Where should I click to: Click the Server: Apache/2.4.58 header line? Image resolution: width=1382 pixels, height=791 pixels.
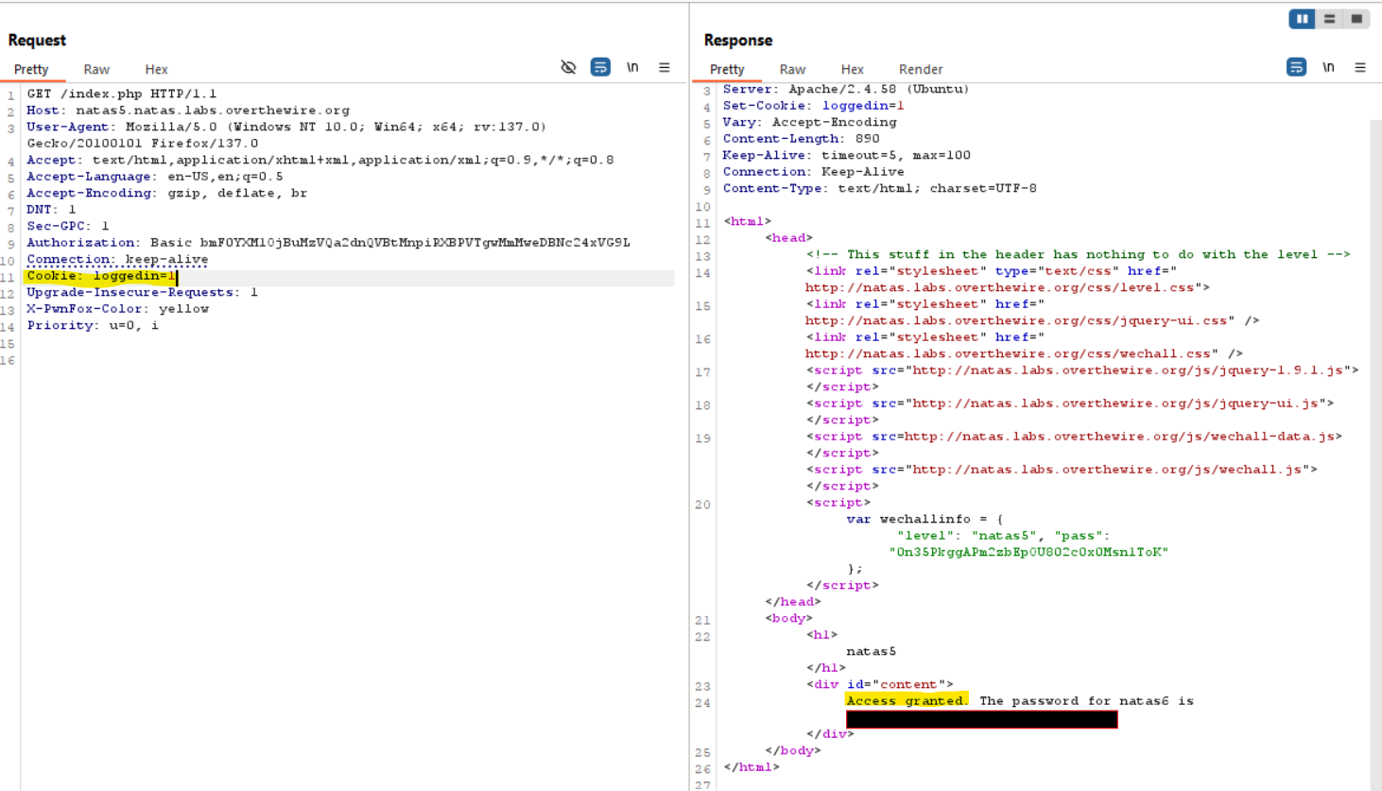click(846, 90)
